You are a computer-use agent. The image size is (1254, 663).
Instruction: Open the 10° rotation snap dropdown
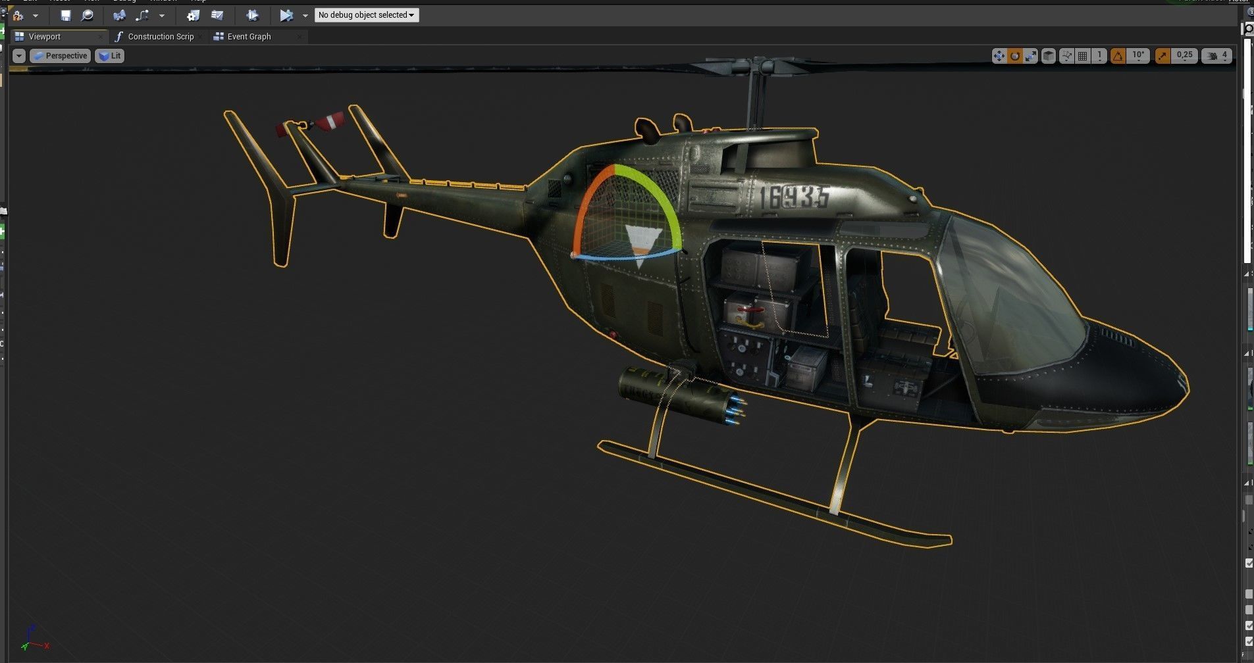coord(1138,56)
